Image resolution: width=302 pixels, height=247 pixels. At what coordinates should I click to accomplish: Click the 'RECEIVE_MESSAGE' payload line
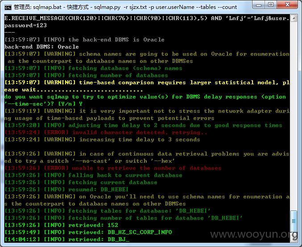click(147, 18)
